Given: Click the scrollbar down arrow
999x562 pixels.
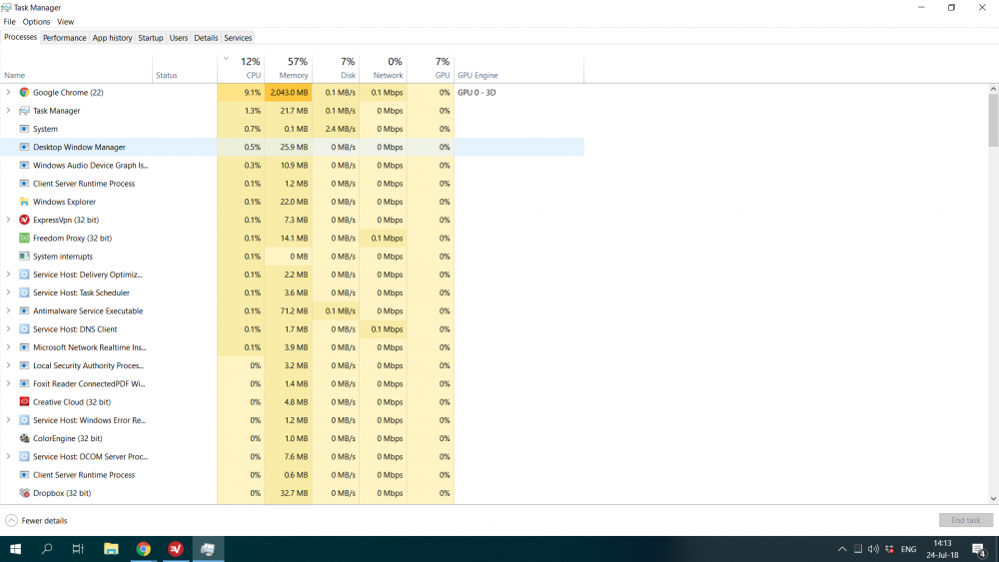Looking at the screenshot, I should click(993, 499).
